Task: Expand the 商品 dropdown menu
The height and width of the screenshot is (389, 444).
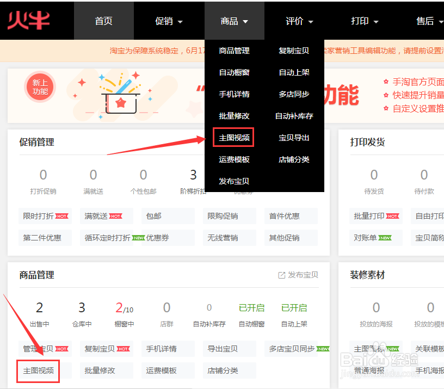Action: pos(235,21)
